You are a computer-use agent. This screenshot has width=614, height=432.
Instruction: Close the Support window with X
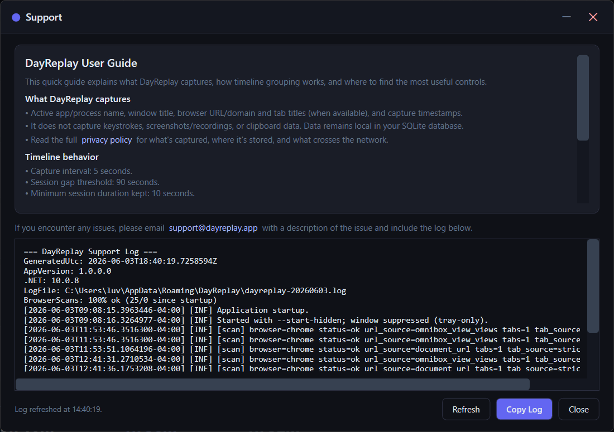point(593,17)
